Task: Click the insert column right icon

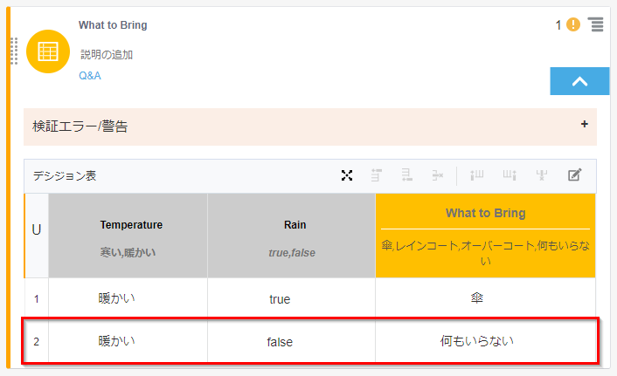Action: [x=510, y=175]
